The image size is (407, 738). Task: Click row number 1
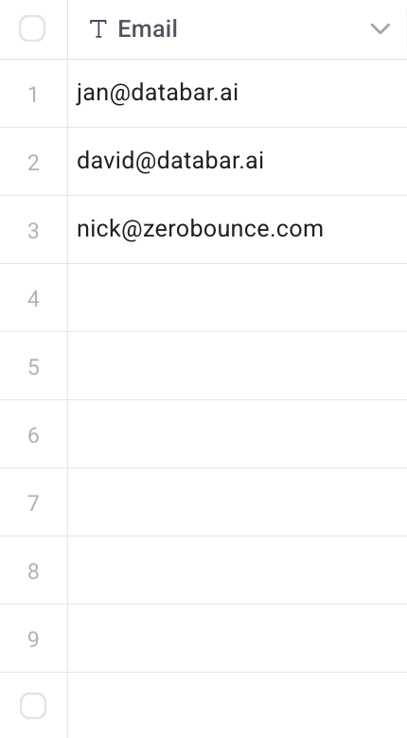[x=33, y=95]
